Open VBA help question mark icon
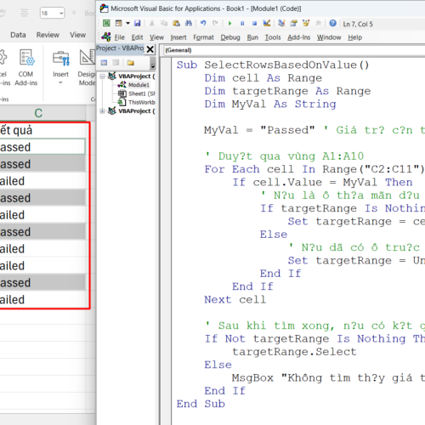425x425 pixels. click(332, 23)
